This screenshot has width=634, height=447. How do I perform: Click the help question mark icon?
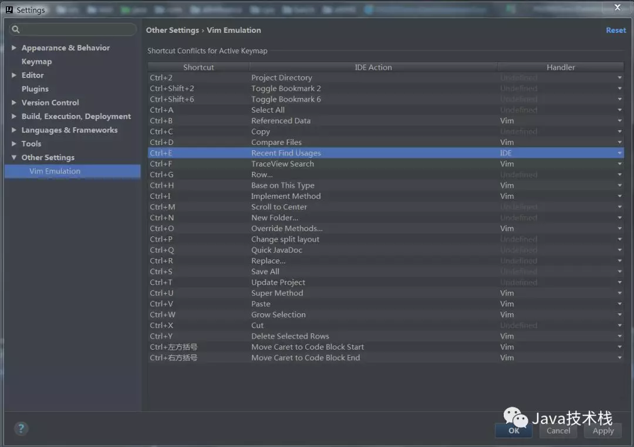[21, 428]
